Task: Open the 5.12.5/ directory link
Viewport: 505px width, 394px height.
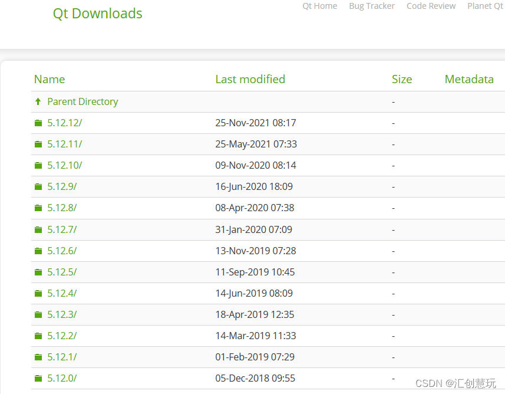Action: tap(62, 272)
